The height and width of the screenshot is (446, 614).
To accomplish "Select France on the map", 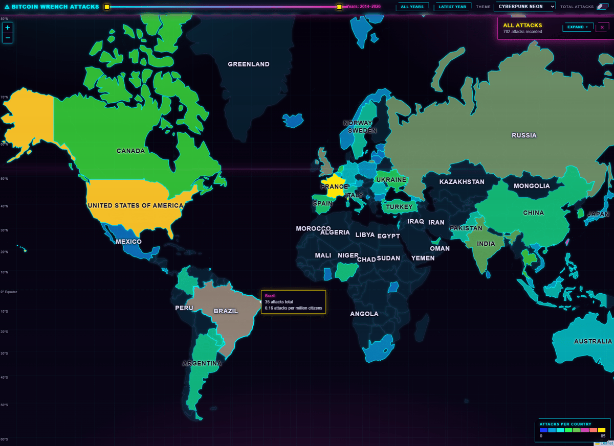I will pos(334,186).
